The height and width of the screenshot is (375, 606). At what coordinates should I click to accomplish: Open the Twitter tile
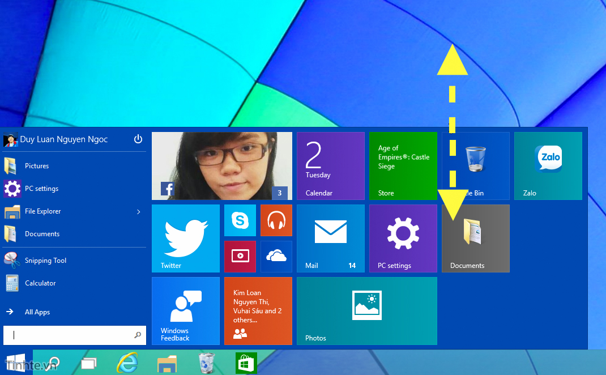tap(185, 238)
